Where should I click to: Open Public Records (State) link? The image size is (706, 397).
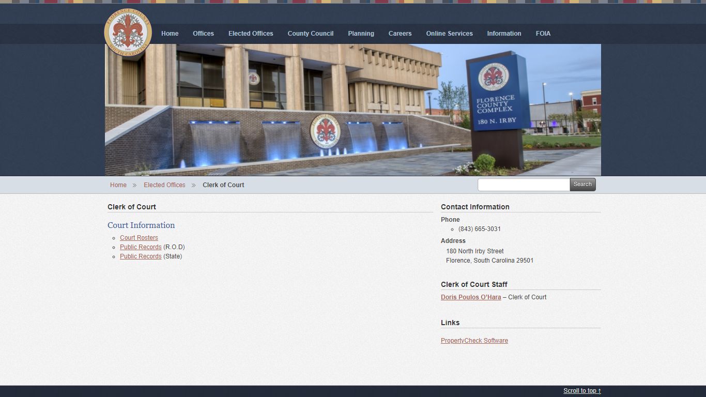[141, 256]
